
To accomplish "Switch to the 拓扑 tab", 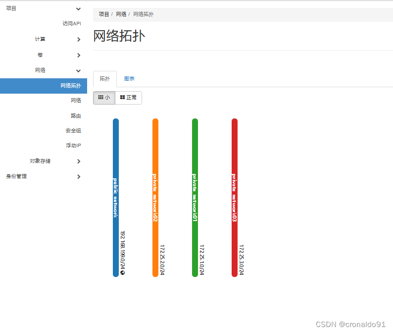I will coord(105,79).
